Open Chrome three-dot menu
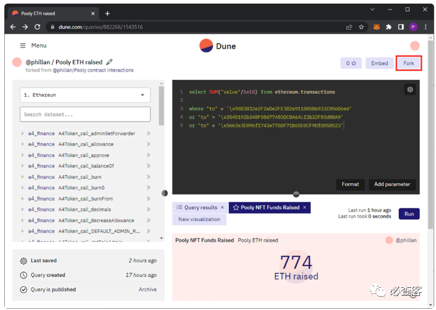This screenshot has height=310, width=436. coord(425,27)
